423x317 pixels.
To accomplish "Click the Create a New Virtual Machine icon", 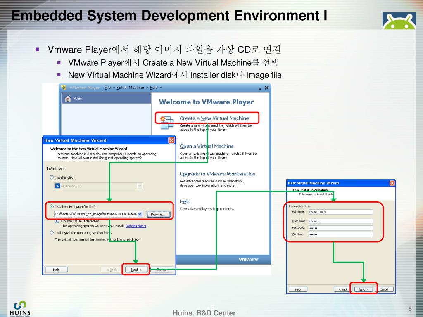I will [x=167, y=122].
